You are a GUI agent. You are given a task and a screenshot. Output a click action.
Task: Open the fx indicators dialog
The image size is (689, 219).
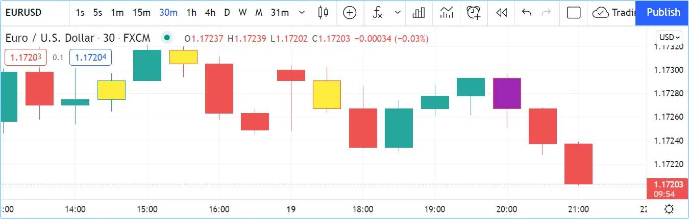377,13
